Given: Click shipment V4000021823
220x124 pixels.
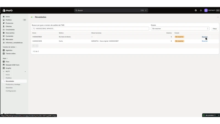Looking at the screenshot, I should coord(37,37).
